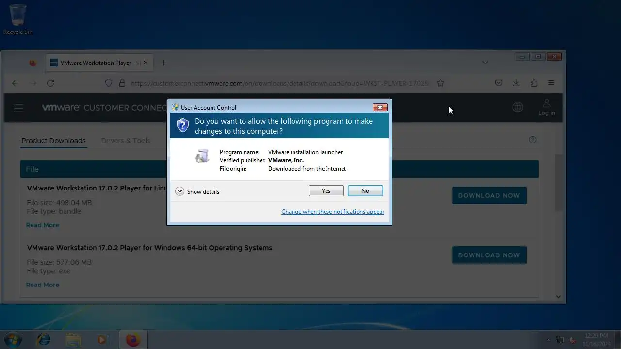Select the VMware Workstation Player tab
The width and height of the screenshot is (621, 349).
coord(99,63)
